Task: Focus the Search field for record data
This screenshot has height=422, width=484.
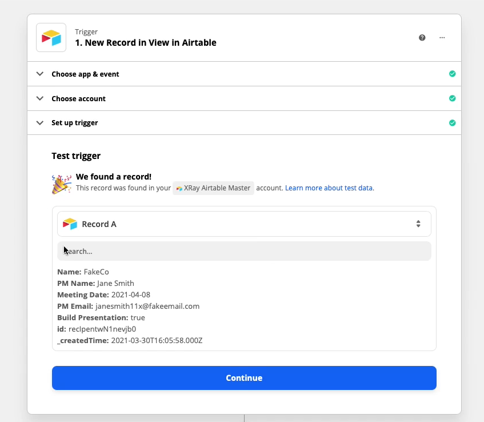Action: (244, 251)
